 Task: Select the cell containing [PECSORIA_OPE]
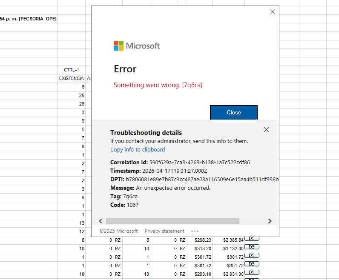[29, 19]
